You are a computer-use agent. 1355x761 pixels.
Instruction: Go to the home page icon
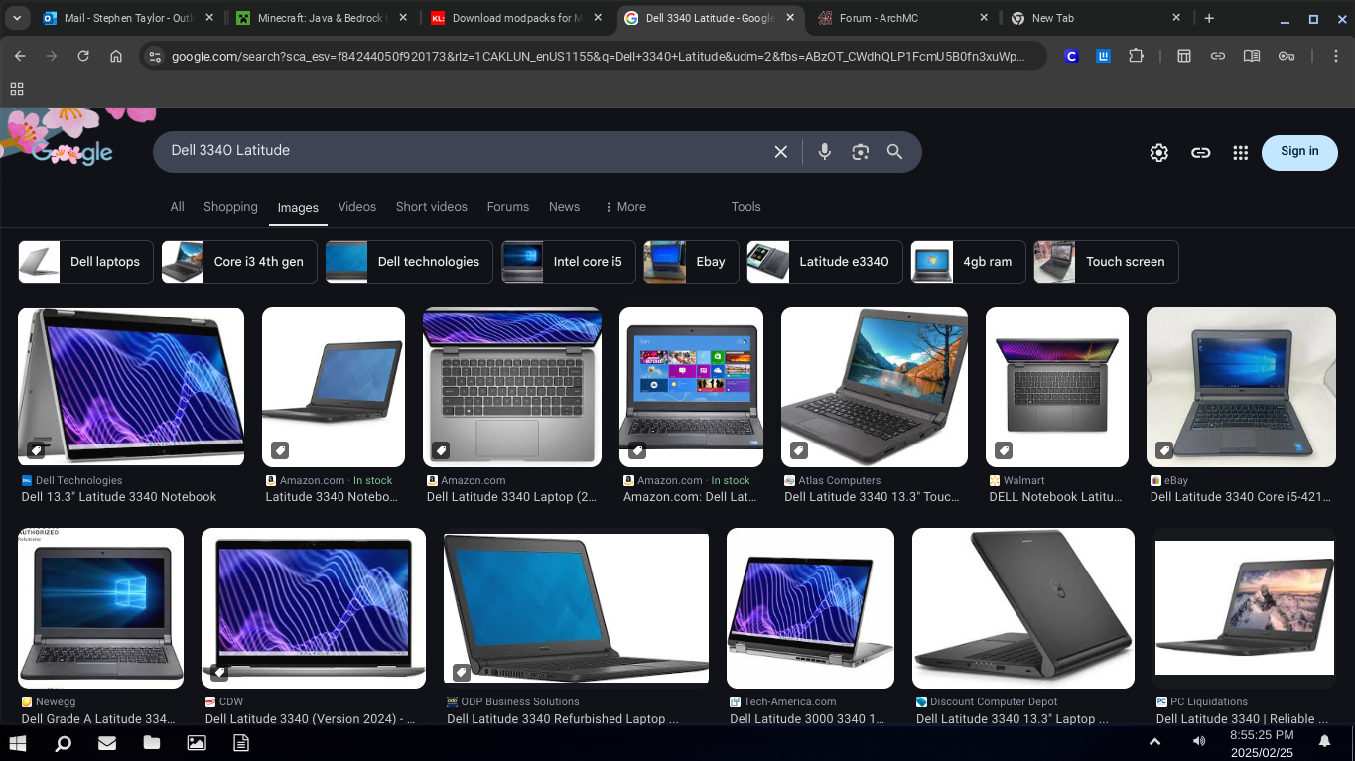(116, 57)
